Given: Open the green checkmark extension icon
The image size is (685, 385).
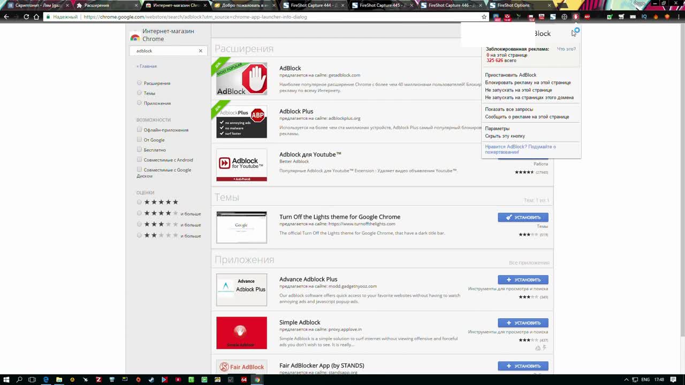Looking at the screenshot, I should [610, 17].
